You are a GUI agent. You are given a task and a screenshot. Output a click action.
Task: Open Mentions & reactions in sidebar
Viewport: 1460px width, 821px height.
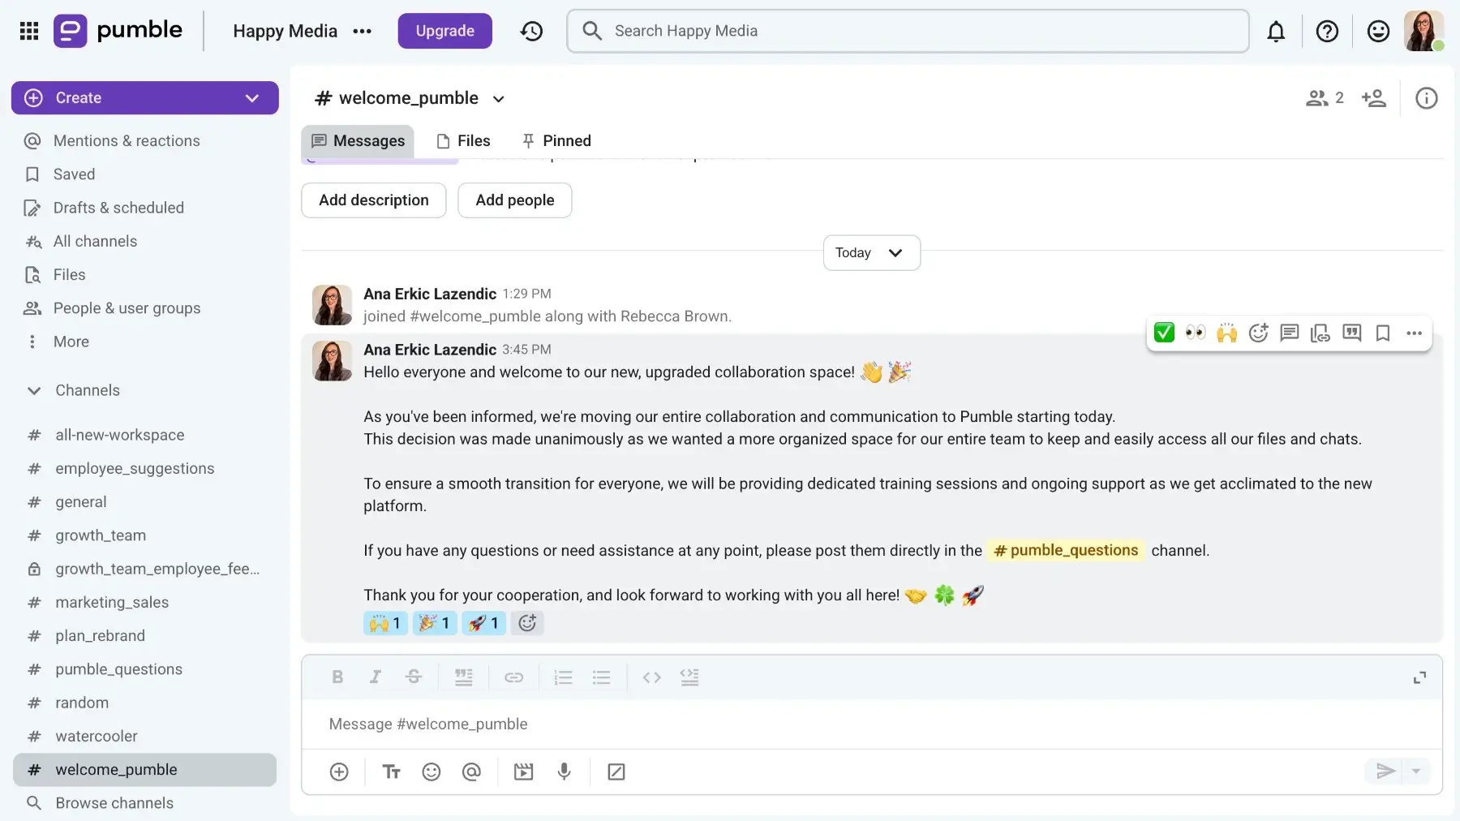(127, 141)
